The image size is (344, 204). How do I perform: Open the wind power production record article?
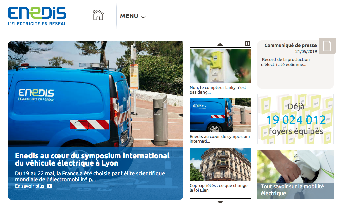tap(285, 62)
